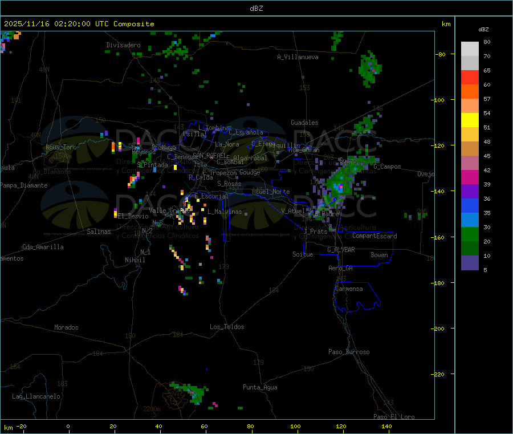The image size is (513, 434).
Task: Click the SAN_RAFAEL city label
Action: pyautogui.click(x=209, y=156)
